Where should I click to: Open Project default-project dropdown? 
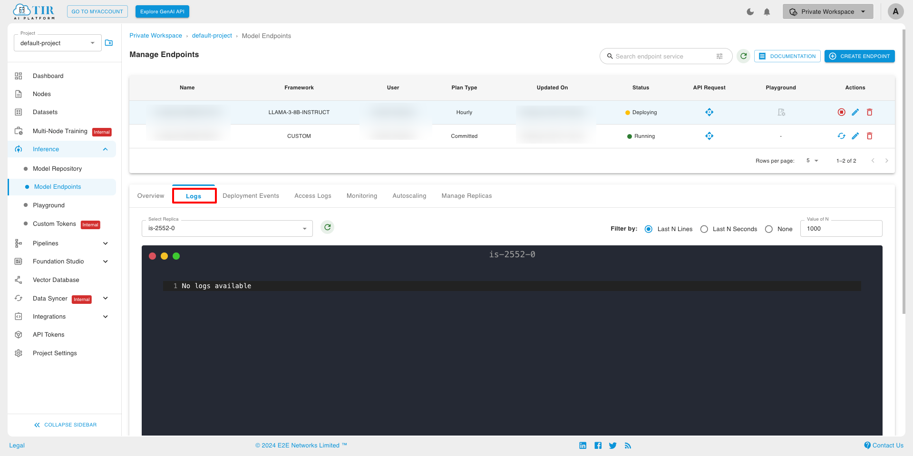click(58, 43)
